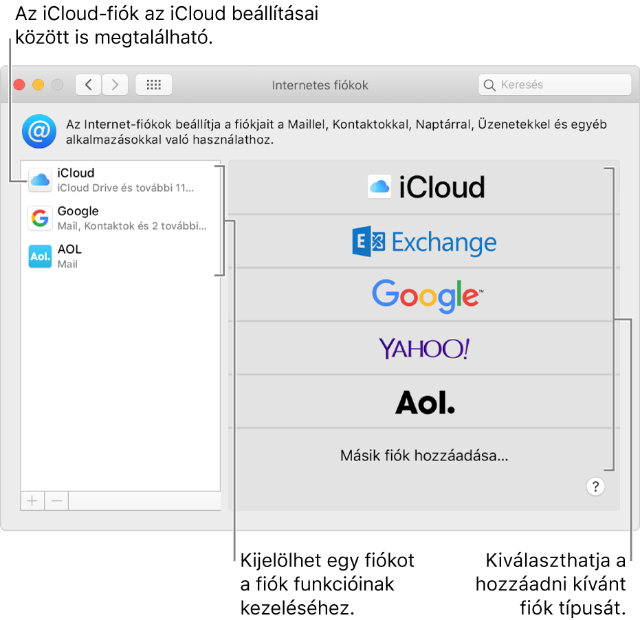This screenshot has width=640, height=620.
Task: Show all preferences with the grid icon
Action: pos(153,85)
